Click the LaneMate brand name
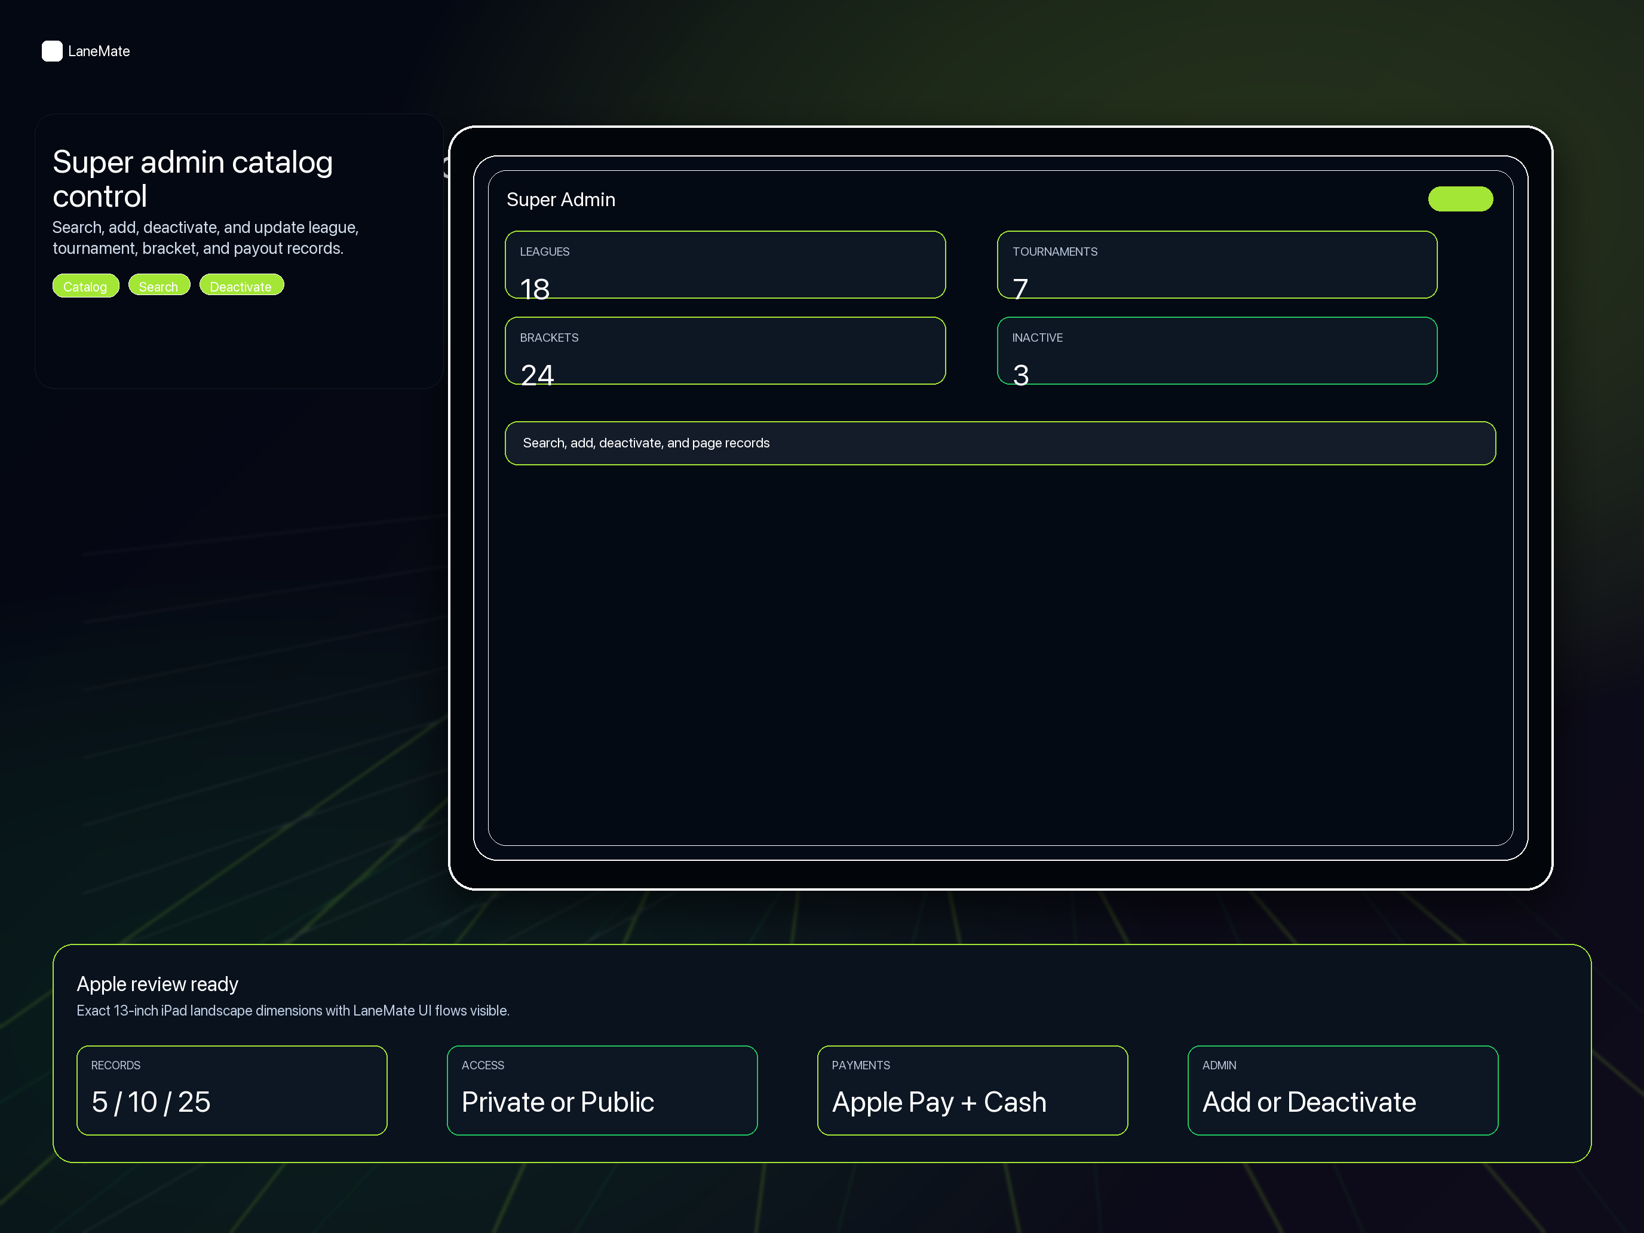The image size is (1644, 1233). [x=99, y=51]
